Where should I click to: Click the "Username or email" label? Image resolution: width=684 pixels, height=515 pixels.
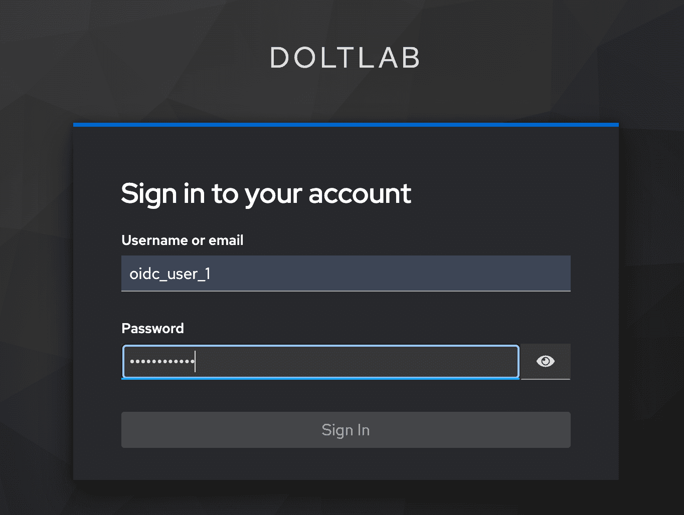pyautogui.click(x=183, y=240)
